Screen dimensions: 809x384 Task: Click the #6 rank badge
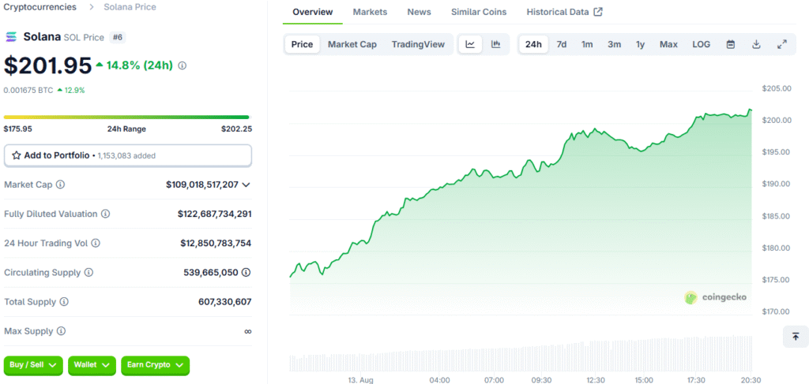118,37
